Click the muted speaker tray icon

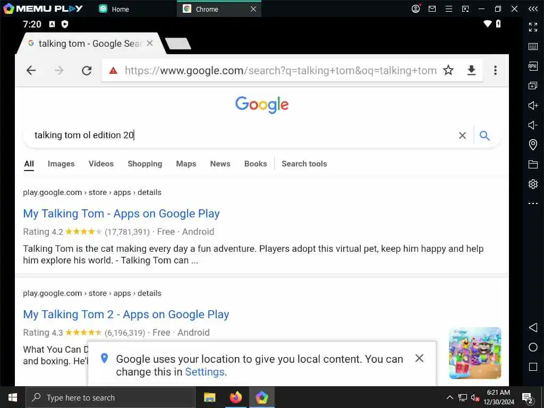(475, 398)
